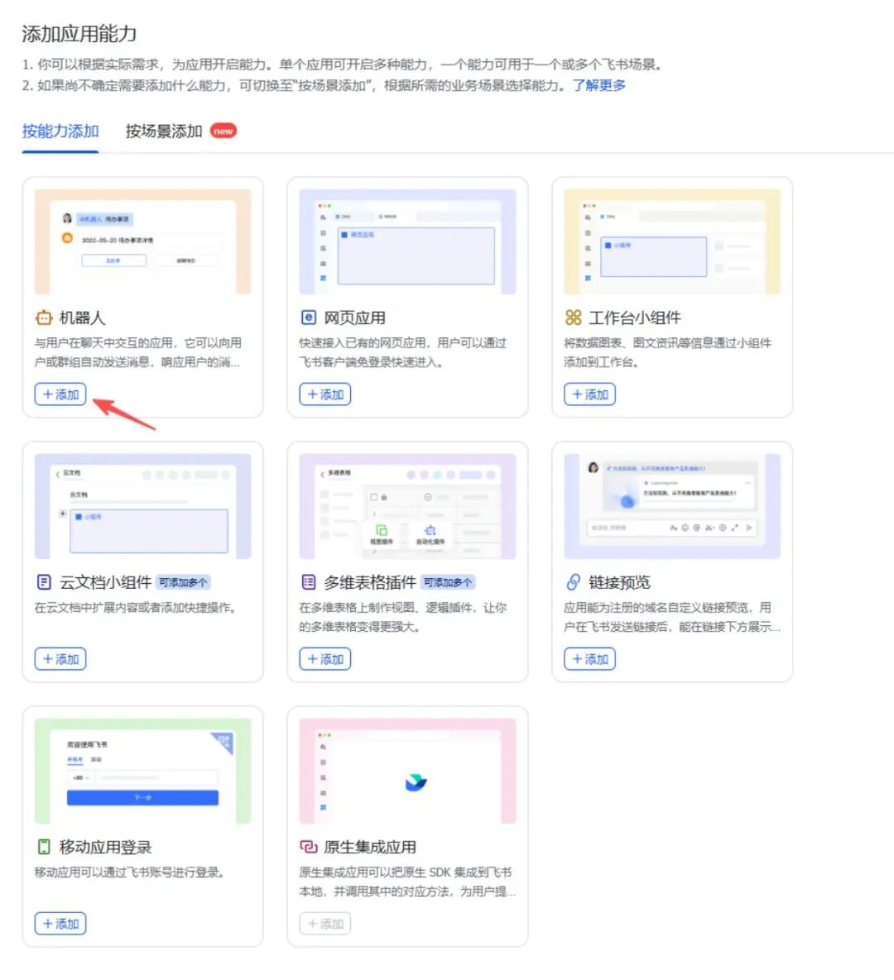
Task: Click the 网页应用 preview thumbnail
Action: 407,241
